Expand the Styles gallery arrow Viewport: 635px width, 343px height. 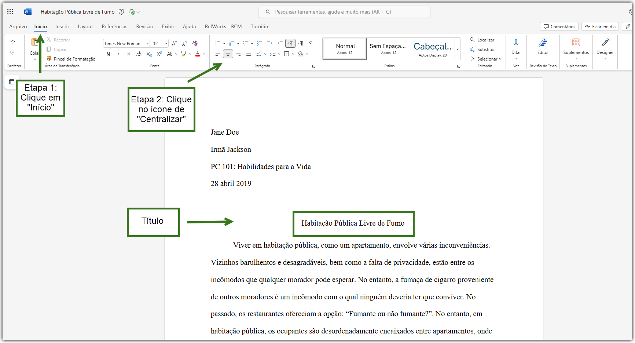coord(458,49)
